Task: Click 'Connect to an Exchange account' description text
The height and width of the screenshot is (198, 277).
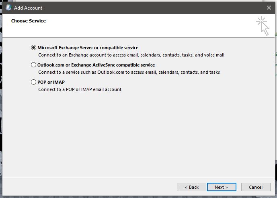Action: coord(131,55)
